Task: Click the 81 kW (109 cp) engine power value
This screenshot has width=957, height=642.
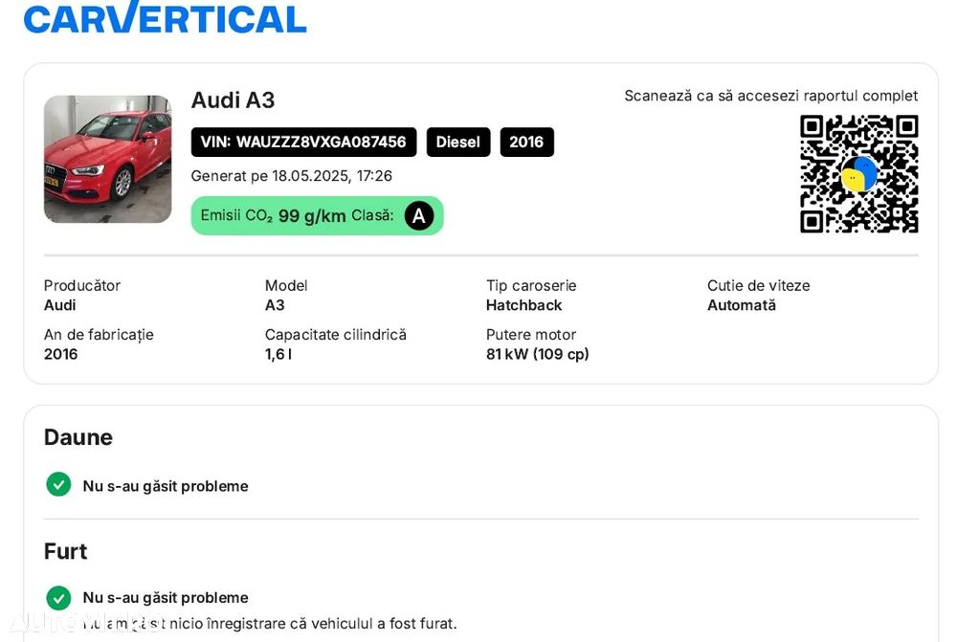Action: click(537, 354)
